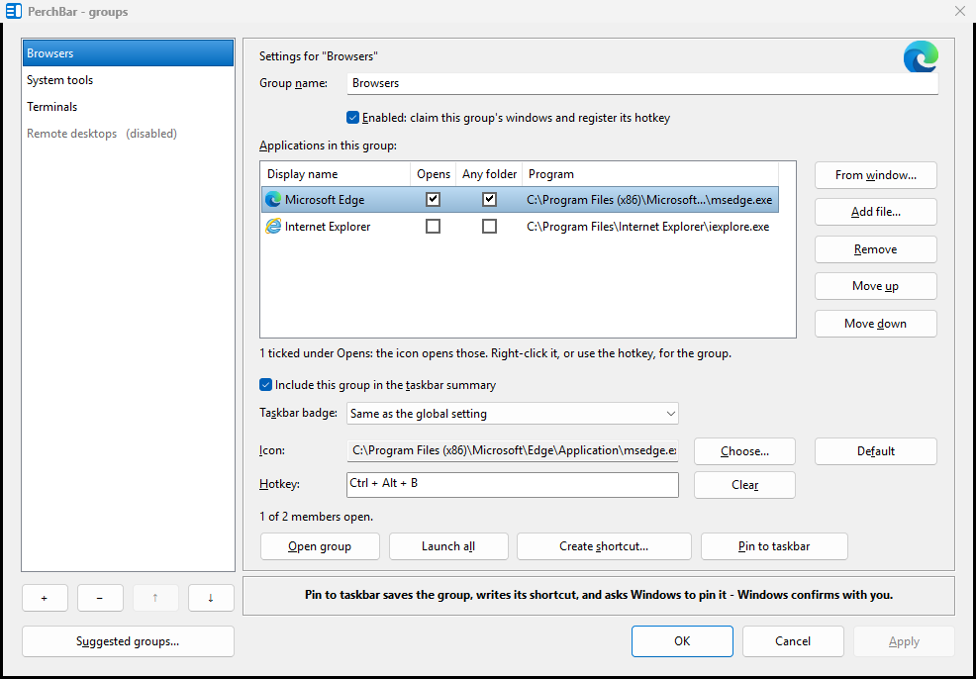Viewport: 976px width, 679px height.
Task: Click the Launch all button
Action: (x=448, y=546)
